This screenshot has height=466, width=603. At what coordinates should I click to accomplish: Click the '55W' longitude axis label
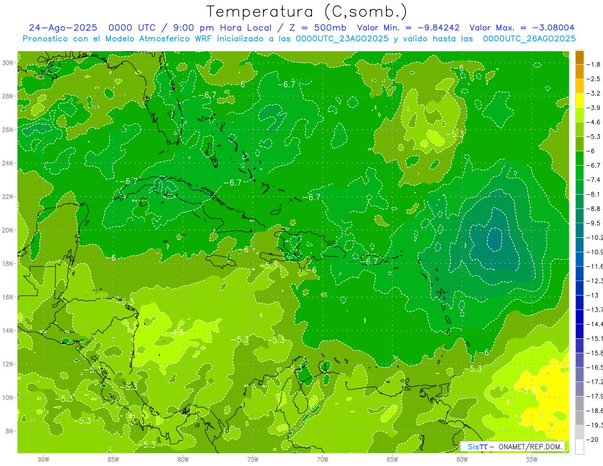tap(532, 459)
